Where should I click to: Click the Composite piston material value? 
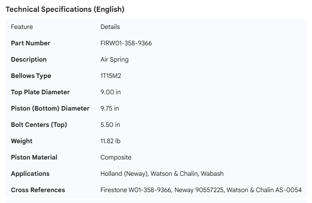(116, 157)
